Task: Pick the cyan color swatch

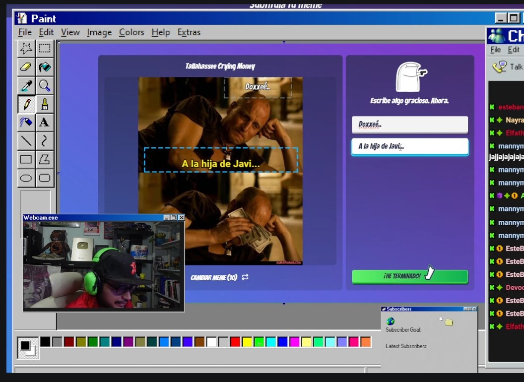Action: [271, 342]
